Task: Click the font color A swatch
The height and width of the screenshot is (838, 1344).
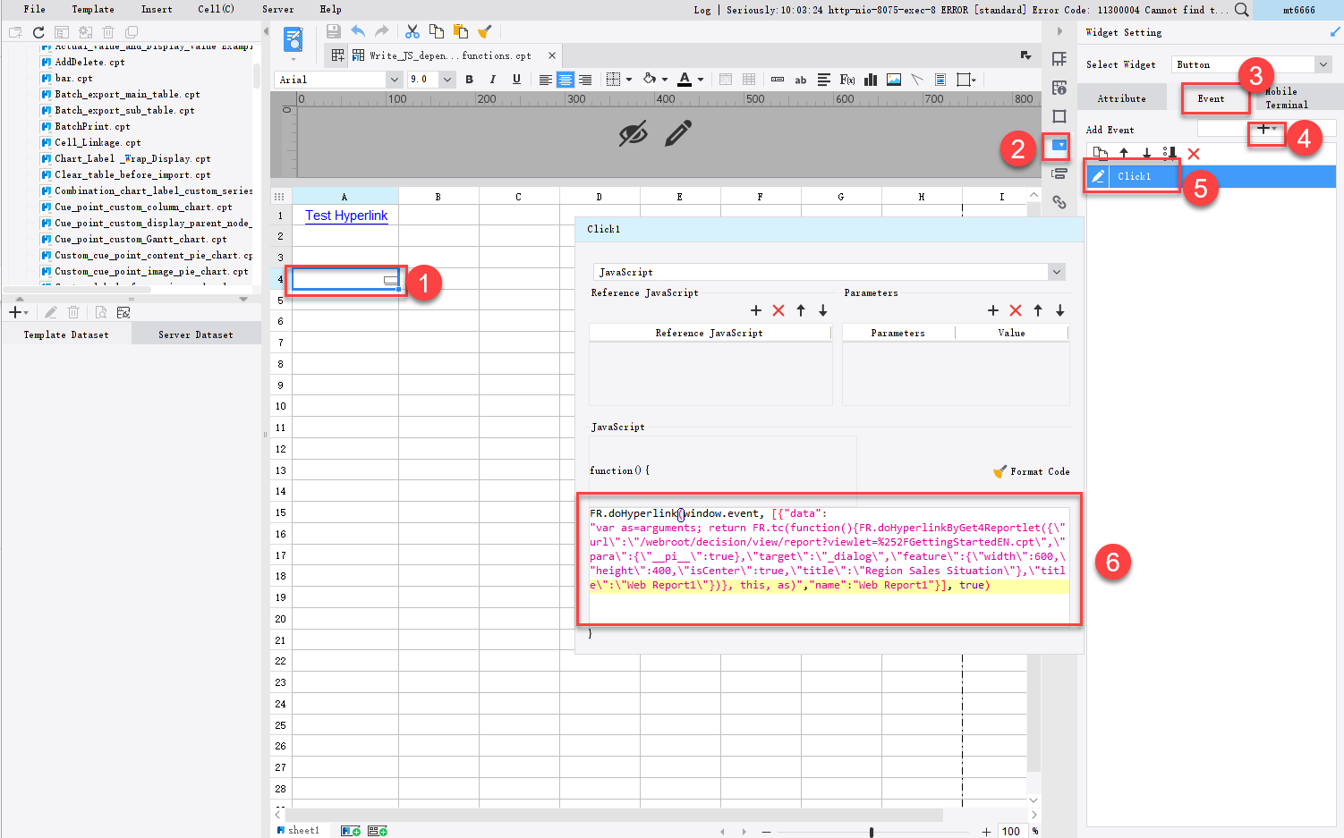Action: [685, 80]
